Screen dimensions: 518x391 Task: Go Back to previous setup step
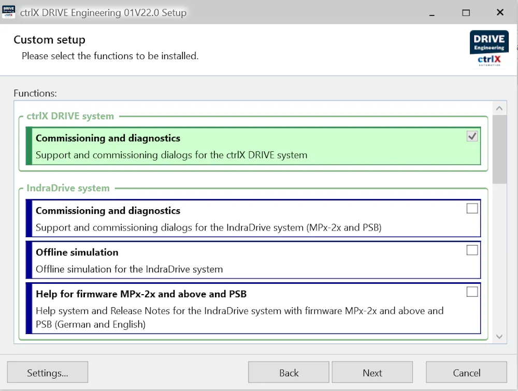click(289, 372)
